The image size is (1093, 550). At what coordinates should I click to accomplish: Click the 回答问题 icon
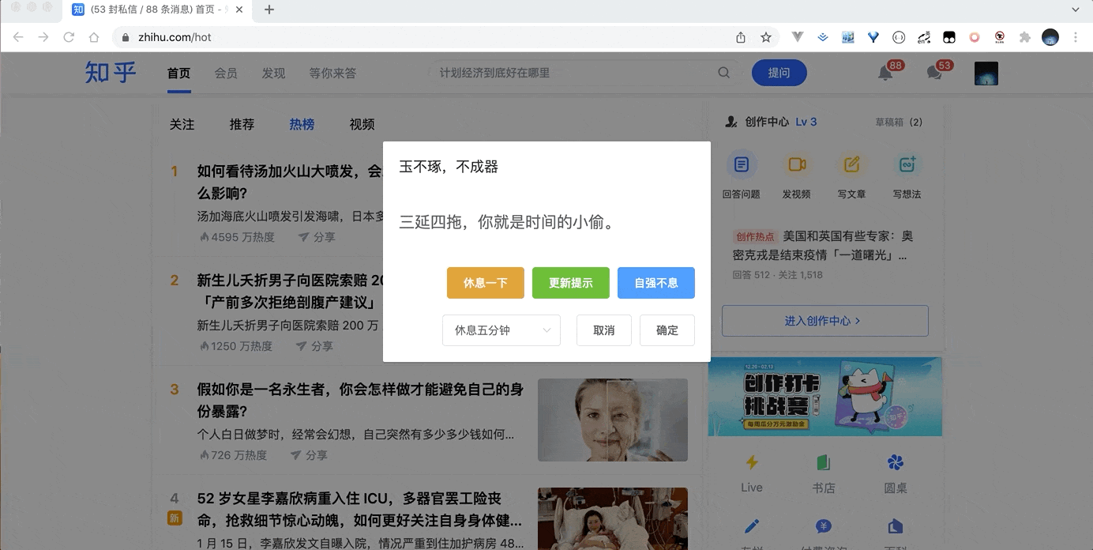point(741,165)
